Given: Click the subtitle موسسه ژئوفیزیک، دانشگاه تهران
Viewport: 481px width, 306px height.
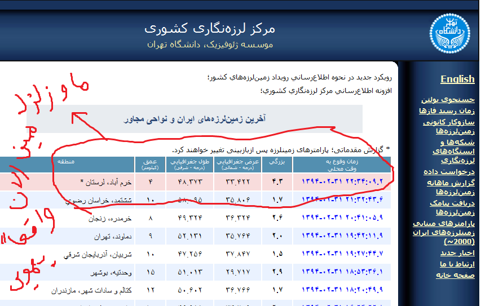Looking at the screenshot, I should (210, 45).
